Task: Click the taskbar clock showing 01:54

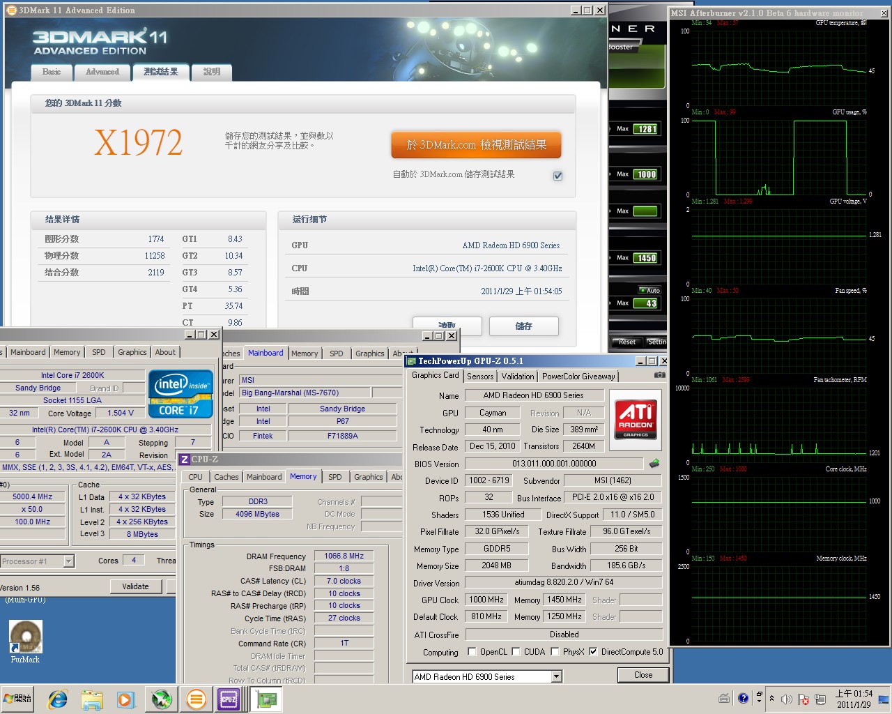Action: coord(854,699)
